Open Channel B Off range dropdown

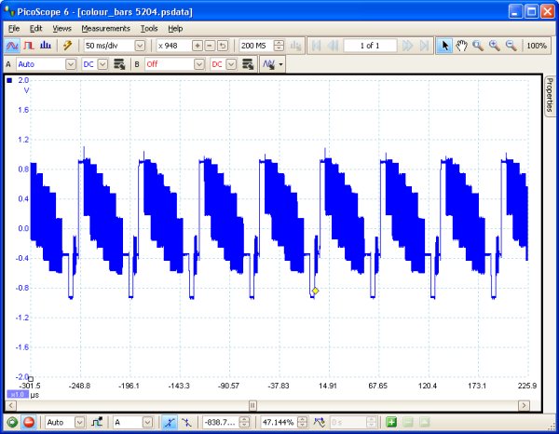(x=199, y=64)
